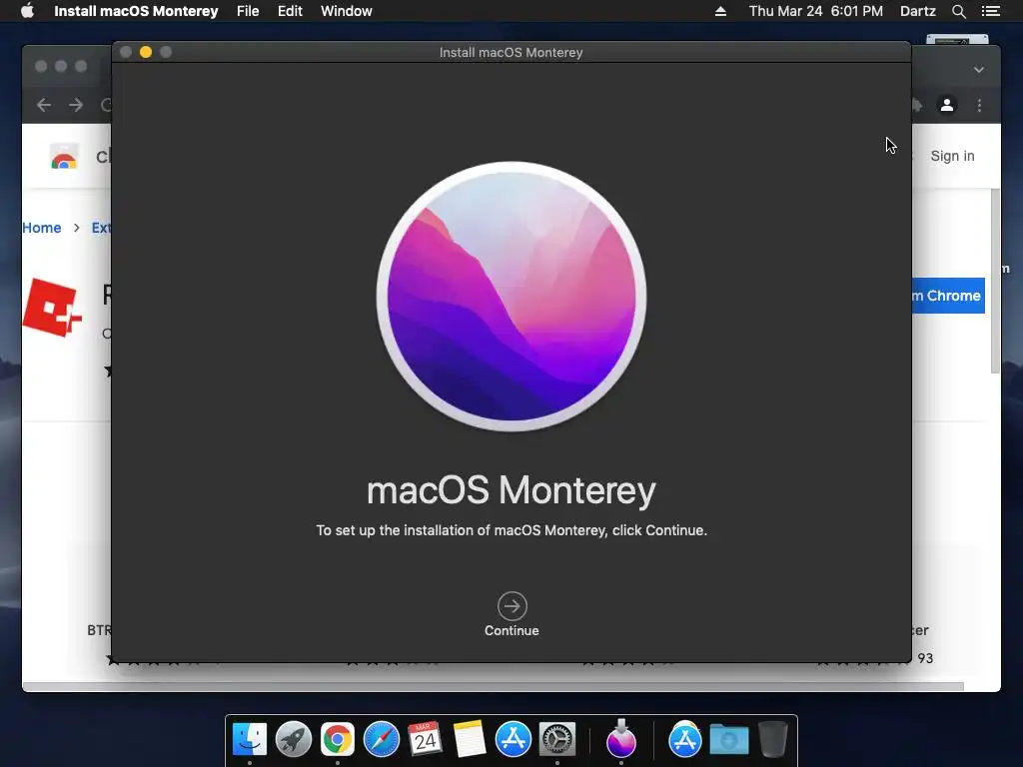1023x767 pixels.
Task: Click the red Roblox extension icon
Action: 52,308
